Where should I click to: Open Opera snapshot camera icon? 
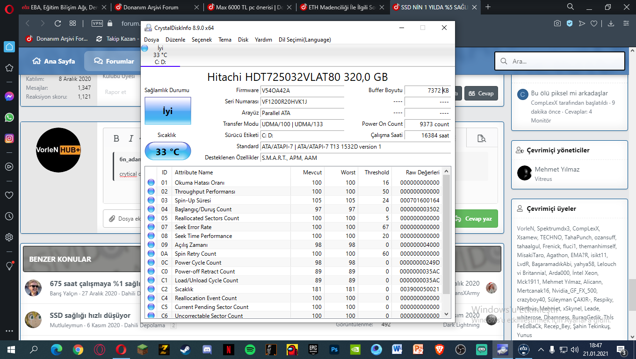click(x=557, y=23)
